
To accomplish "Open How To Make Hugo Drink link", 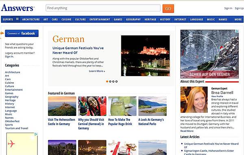I will (x=120, y=122).
